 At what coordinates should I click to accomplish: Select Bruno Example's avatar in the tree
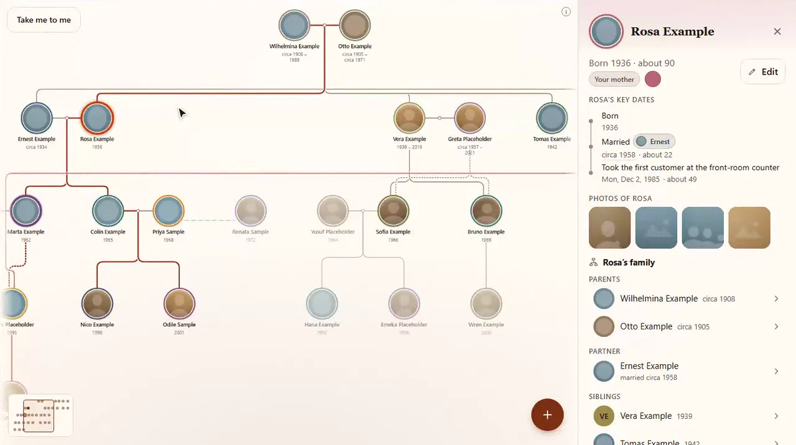(x=486, y=211)
